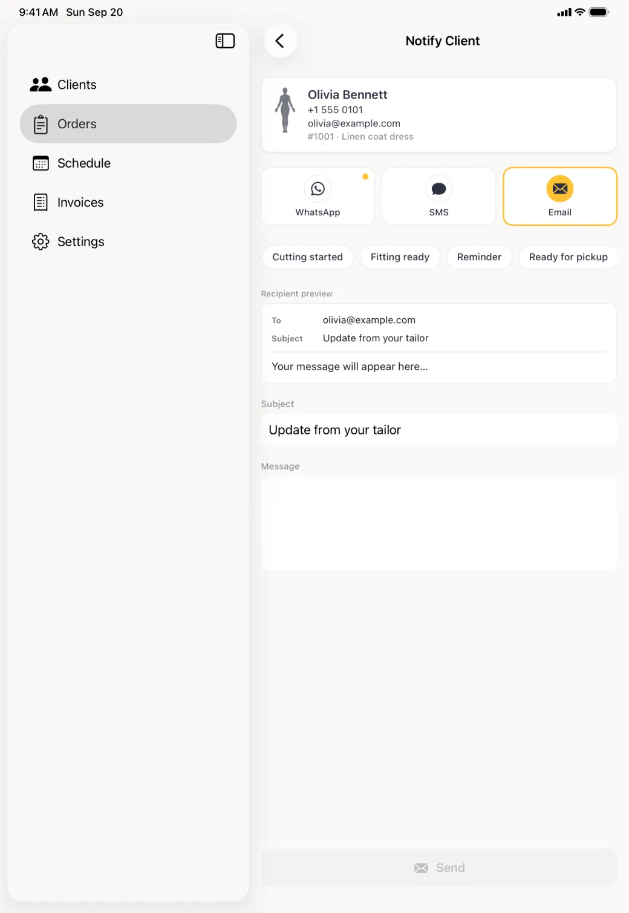
Task: Click recipient address in the preview To row
Action: coord(369,320)
